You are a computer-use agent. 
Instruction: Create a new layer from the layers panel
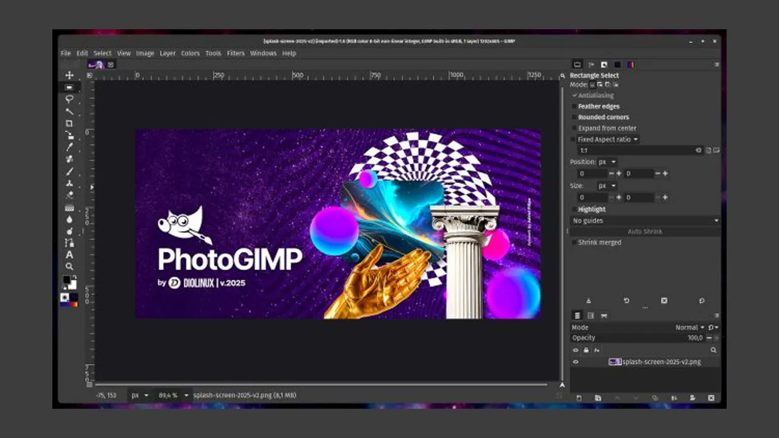(579, 398)
